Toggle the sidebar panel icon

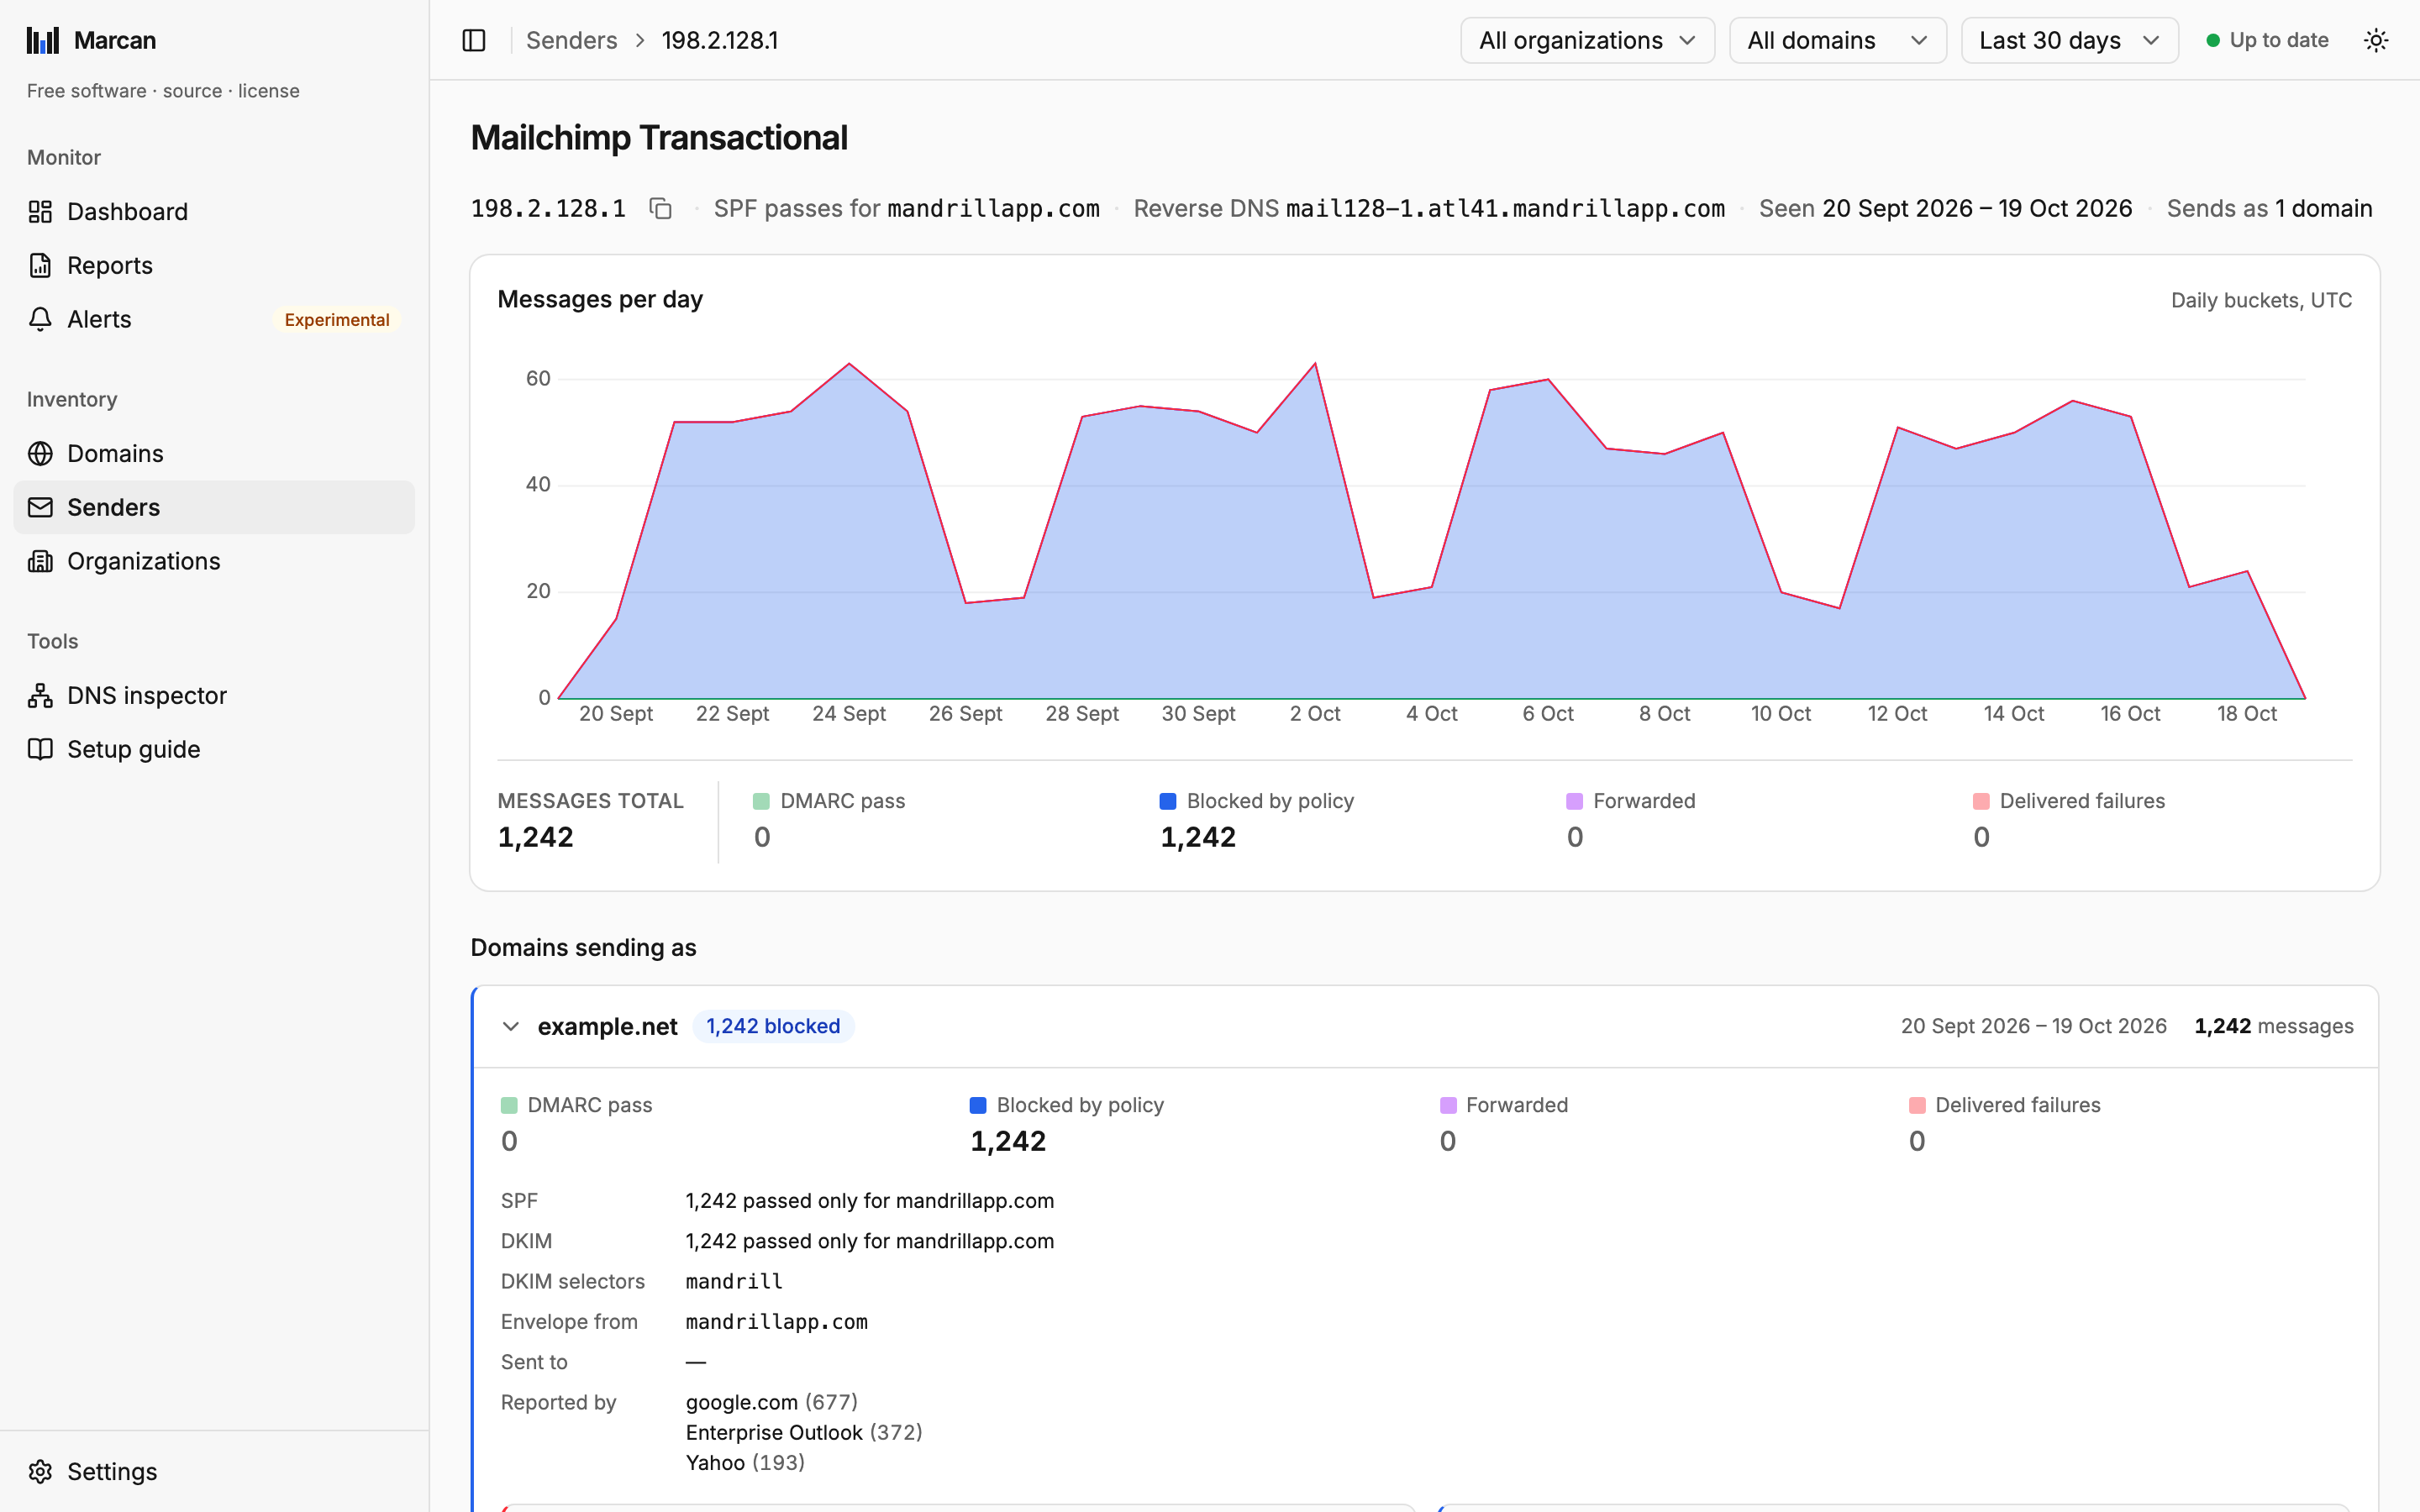(474, 40)
